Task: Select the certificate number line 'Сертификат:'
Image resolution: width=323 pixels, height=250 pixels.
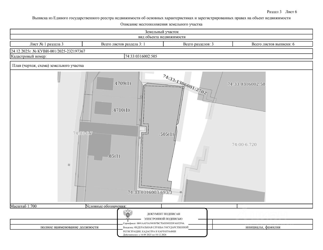Action: point(154,224)
